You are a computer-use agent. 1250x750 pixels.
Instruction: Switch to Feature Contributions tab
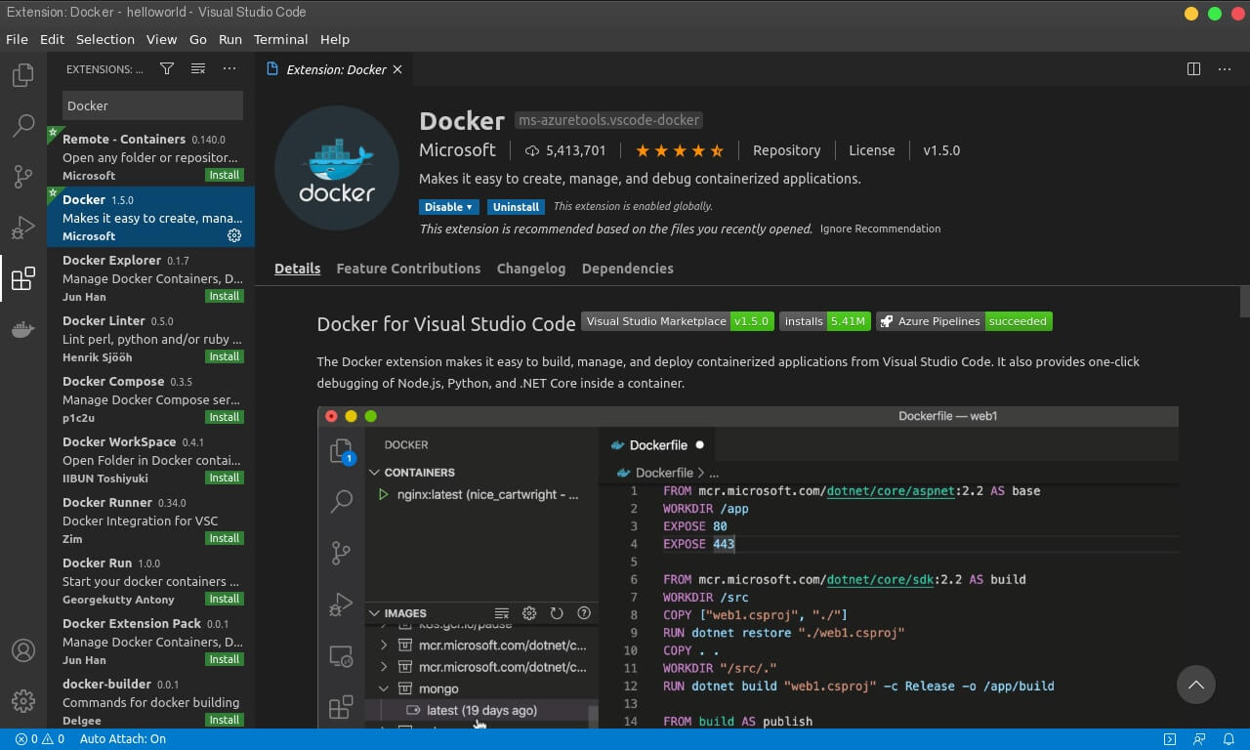pyautogui.click(x=408, y=269)
